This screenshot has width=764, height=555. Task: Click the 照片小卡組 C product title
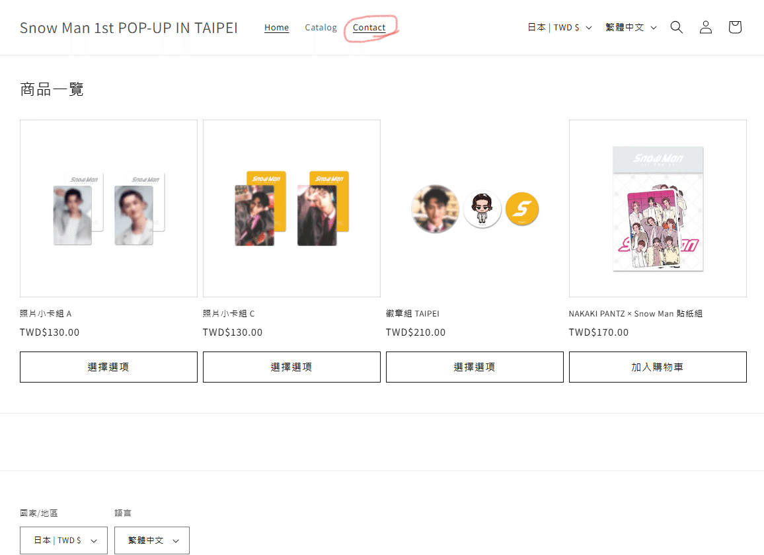tap(229, 313)
